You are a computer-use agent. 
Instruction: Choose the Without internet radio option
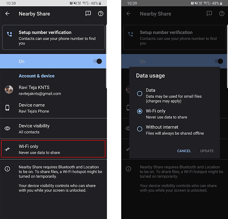[140, 129]
